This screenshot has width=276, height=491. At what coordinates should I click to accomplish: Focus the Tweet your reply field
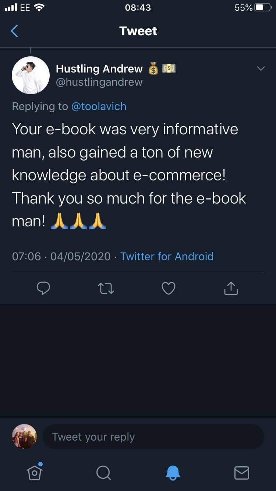point(153,437)
